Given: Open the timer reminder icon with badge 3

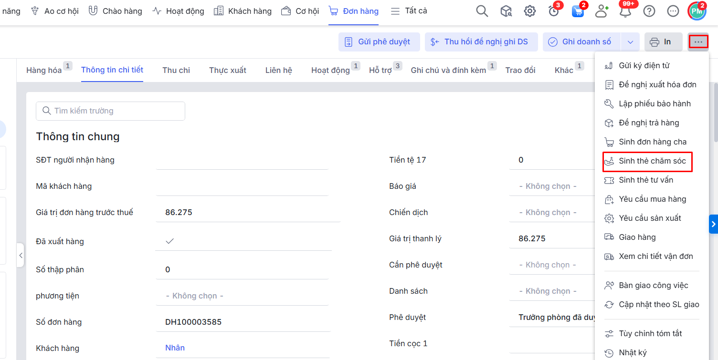Looking at the screenshot, I should [554, 11].
